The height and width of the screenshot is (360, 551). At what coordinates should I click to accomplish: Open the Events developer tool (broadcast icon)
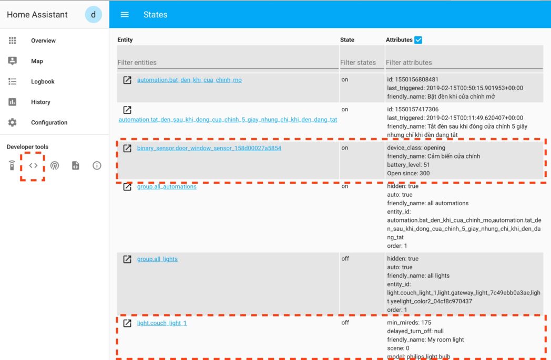point(55,166)
